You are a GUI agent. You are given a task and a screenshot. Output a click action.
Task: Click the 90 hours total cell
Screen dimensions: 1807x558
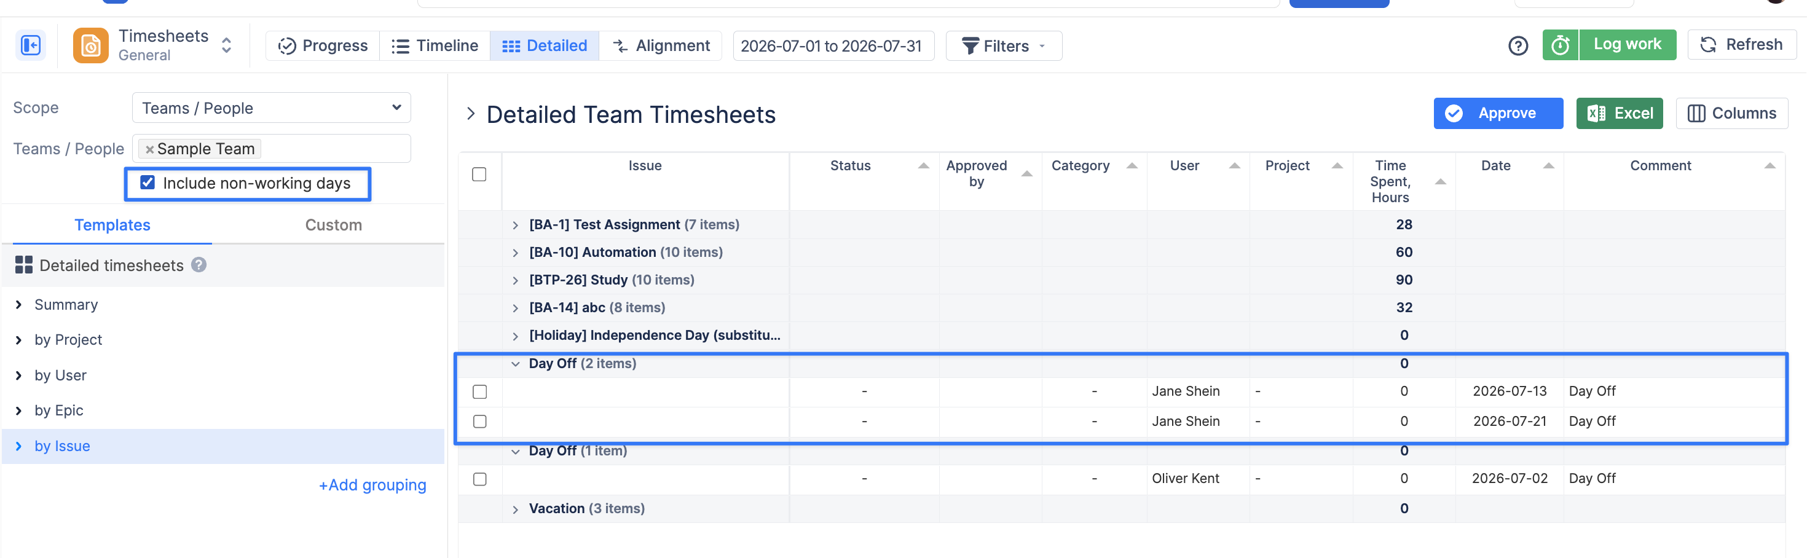[x=1404, y=280]
